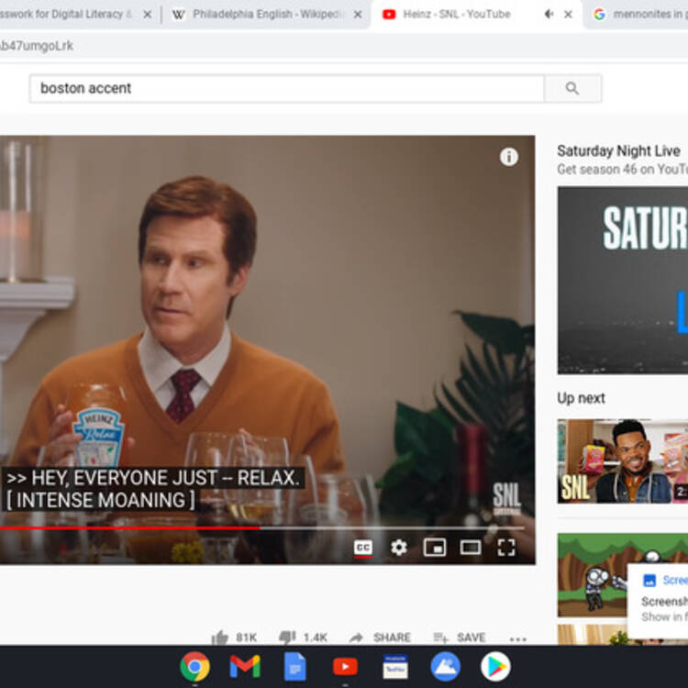Screen dimensions: 688x688
Task: Switch to mennonites Google search tab
Action: tap(638, 15)
